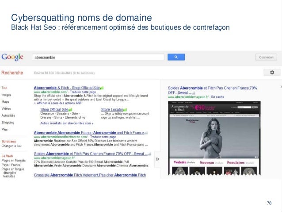The width and height of the screenshot is (282, 212).
Task: Click green bars icon next to Store Locator
Action: (125, 109)
